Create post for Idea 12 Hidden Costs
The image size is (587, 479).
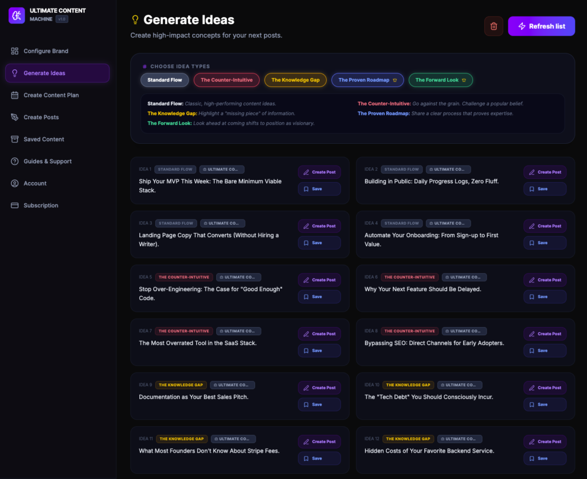click(x=545, y=442)
